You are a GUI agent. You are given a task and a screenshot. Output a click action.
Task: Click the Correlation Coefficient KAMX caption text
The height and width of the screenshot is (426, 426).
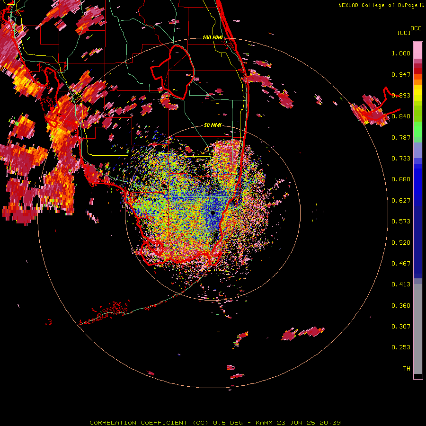215,423
